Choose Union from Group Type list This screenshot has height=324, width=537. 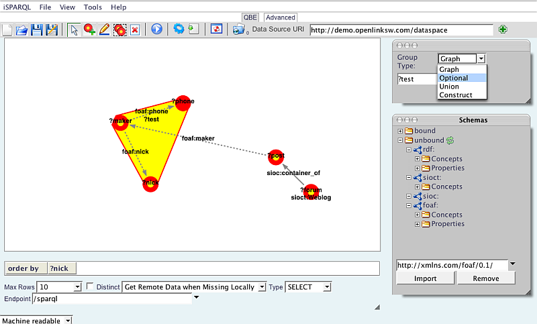462,87
